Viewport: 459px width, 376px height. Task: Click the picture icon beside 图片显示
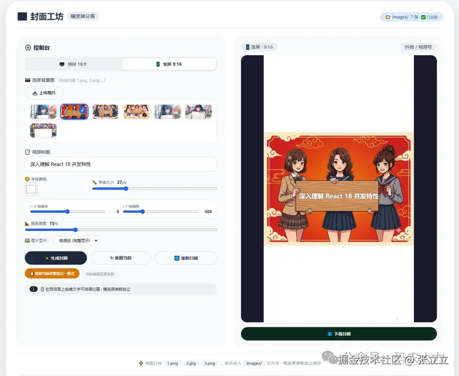tap(28, 240)
